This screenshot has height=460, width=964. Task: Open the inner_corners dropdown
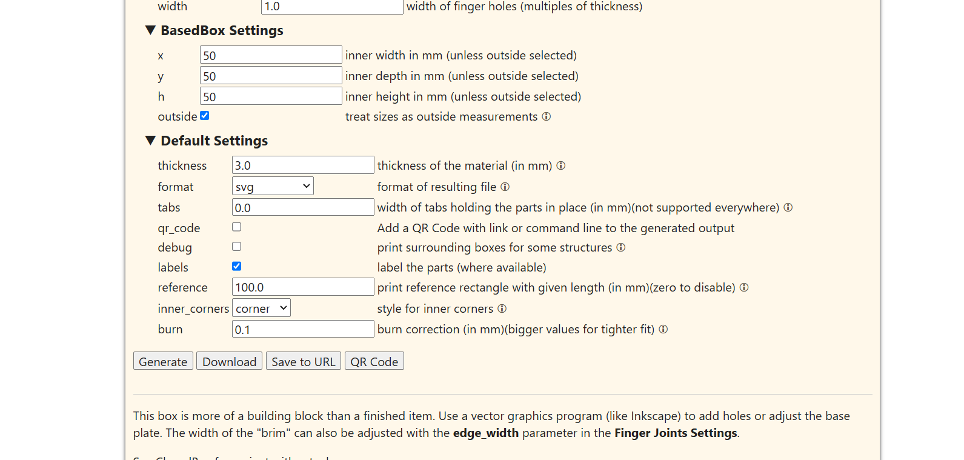[261, 308]
